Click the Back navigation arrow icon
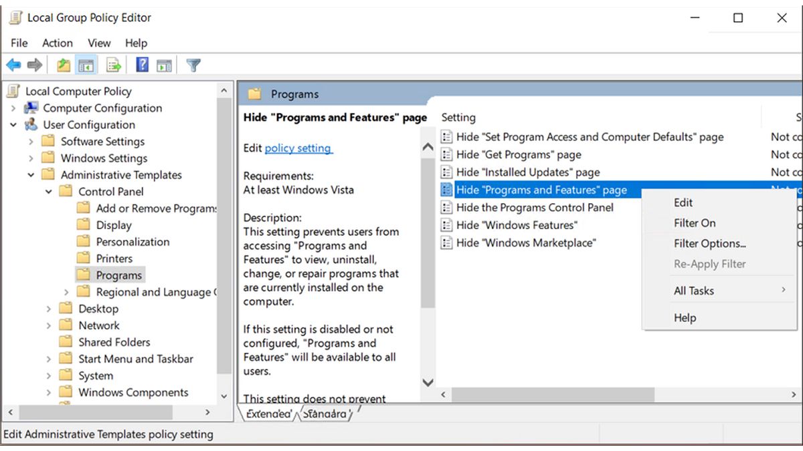This screenshot has width=803, height=451. pos(13,64)
